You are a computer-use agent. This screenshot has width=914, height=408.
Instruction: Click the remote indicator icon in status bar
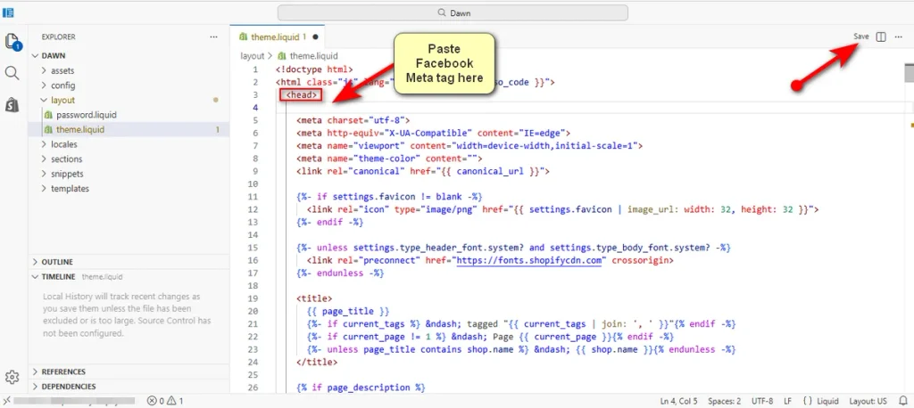click(5, 401)
